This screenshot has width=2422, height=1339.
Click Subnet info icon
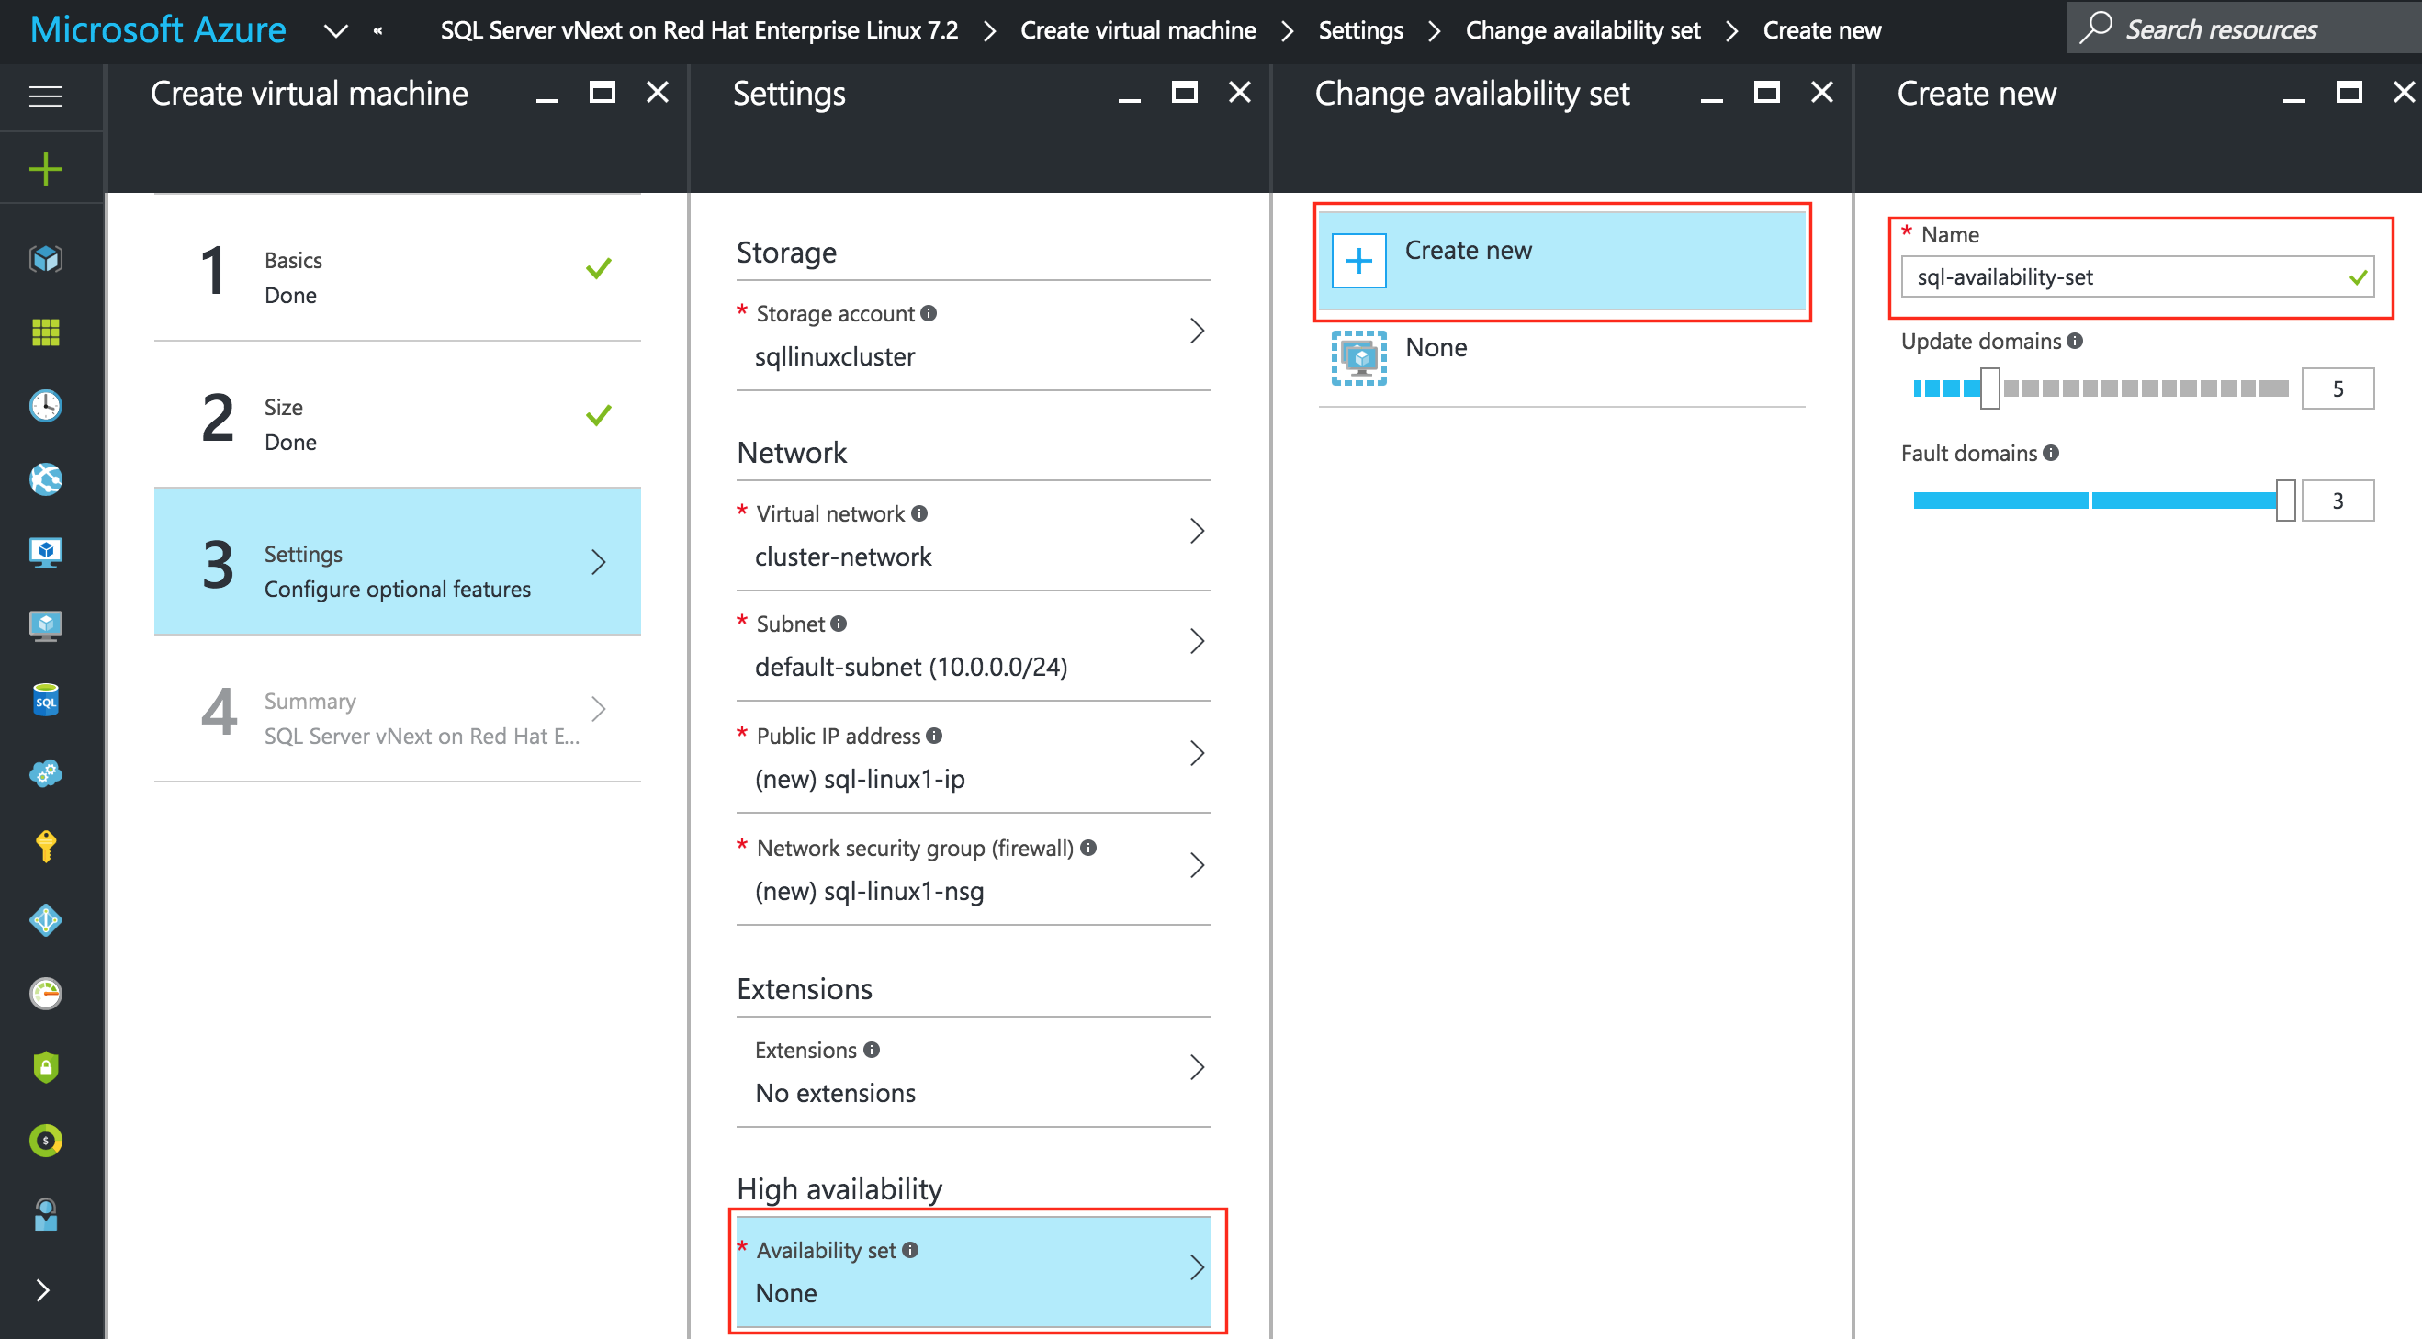coord(839,624)
